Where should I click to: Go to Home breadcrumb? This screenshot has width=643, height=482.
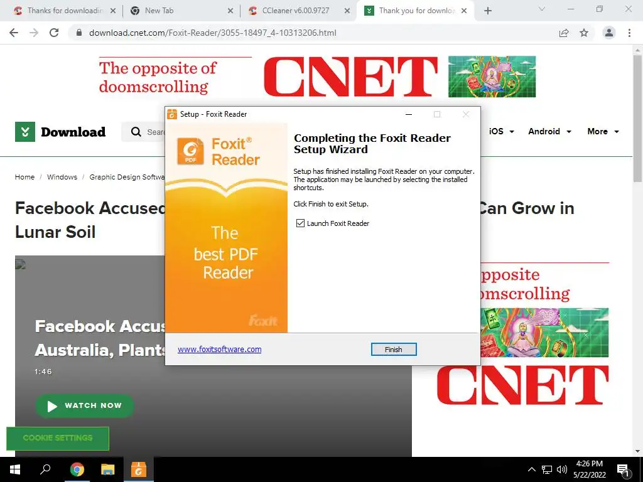point(24,177)
